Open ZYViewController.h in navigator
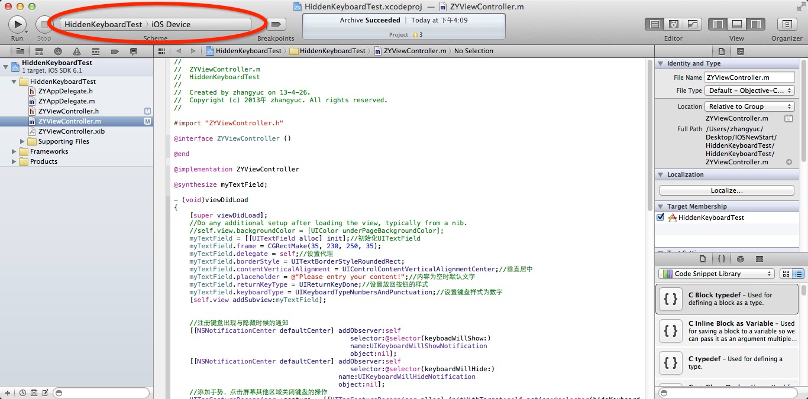 click(68, 111)
